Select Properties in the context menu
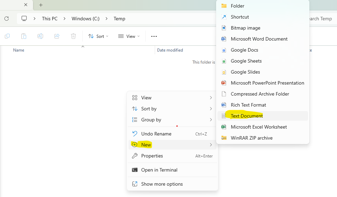337x197 pixels. (x=172, y=156)
